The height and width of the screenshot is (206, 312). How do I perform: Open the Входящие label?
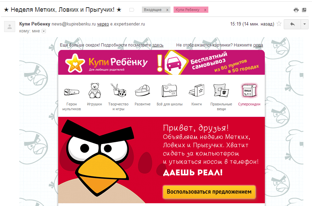(153, 10)
